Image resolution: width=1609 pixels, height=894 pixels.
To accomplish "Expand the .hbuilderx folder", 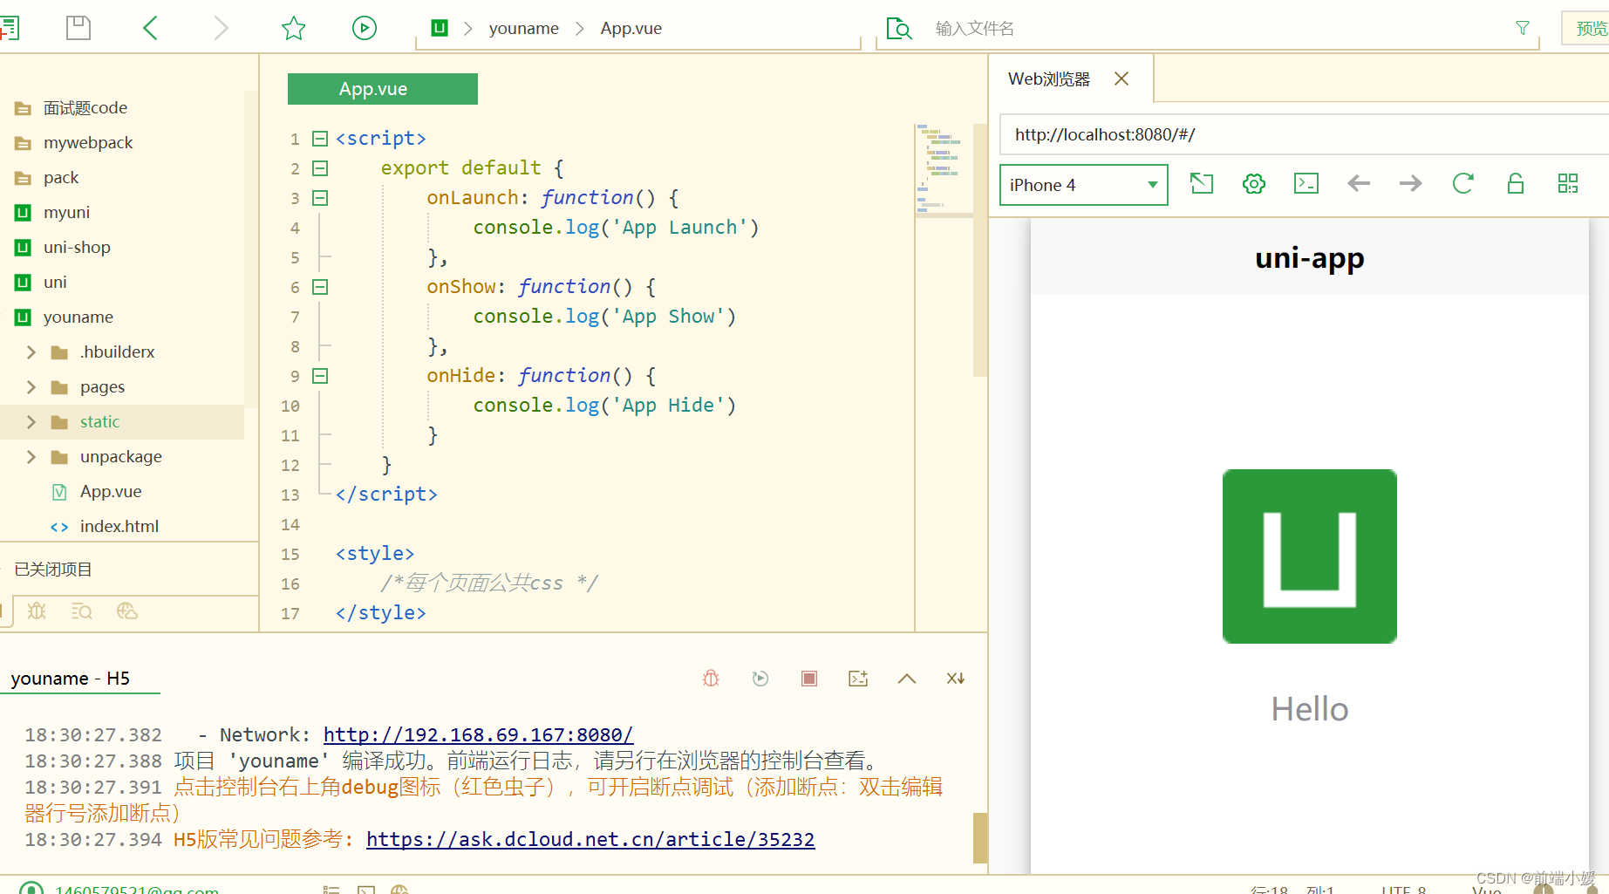I will click(x=31, y=351).
